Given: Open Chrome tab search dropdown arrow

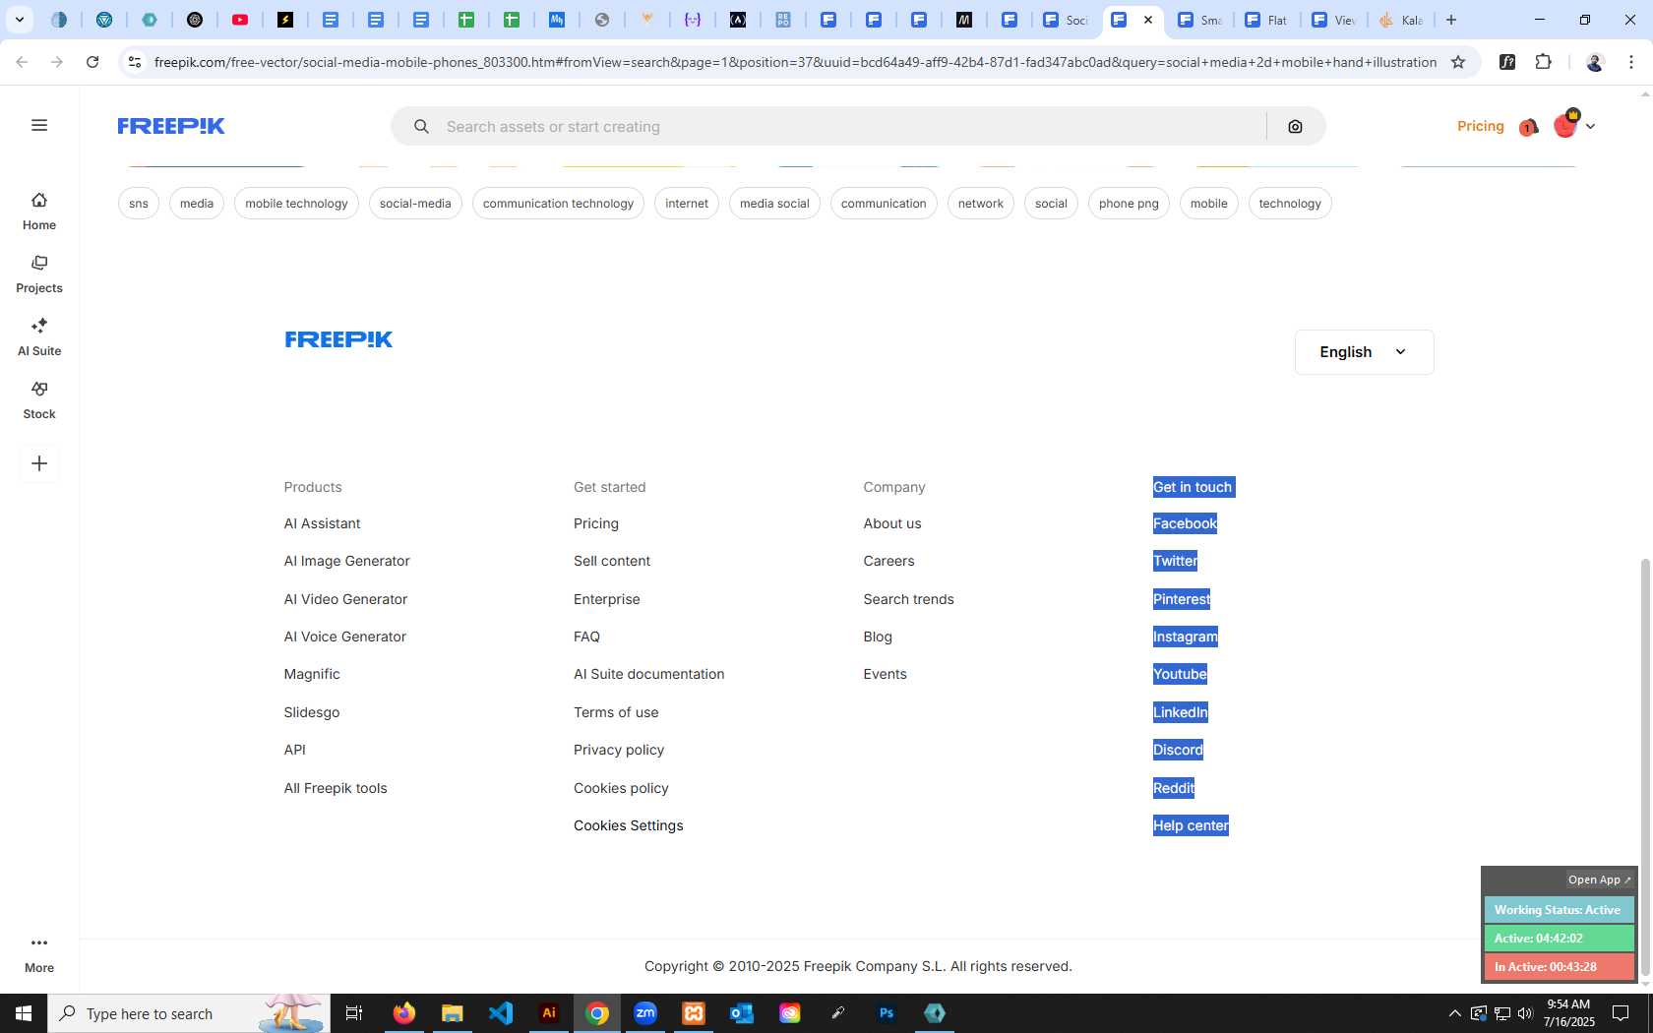Looking at the screenshot, I should pos(19,20).
